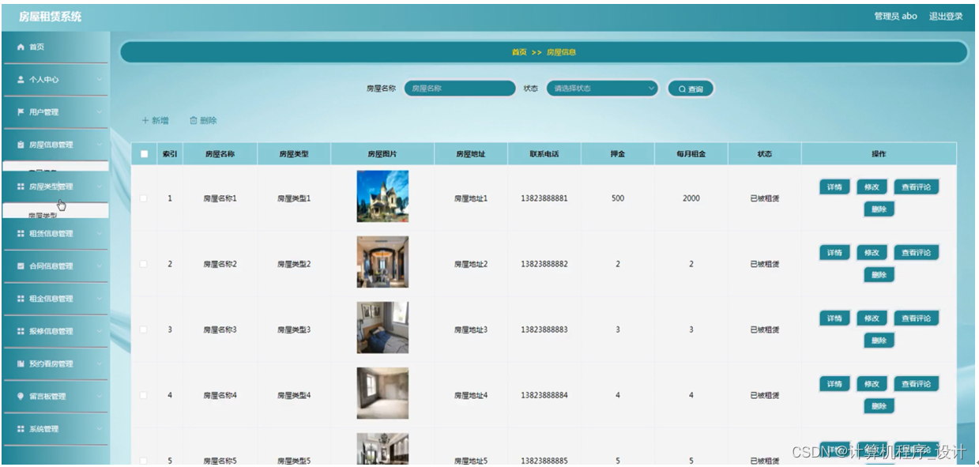
Task: Expand 用户管理 using its chevron
Action: pyautogui.click(x=100, y=112)
